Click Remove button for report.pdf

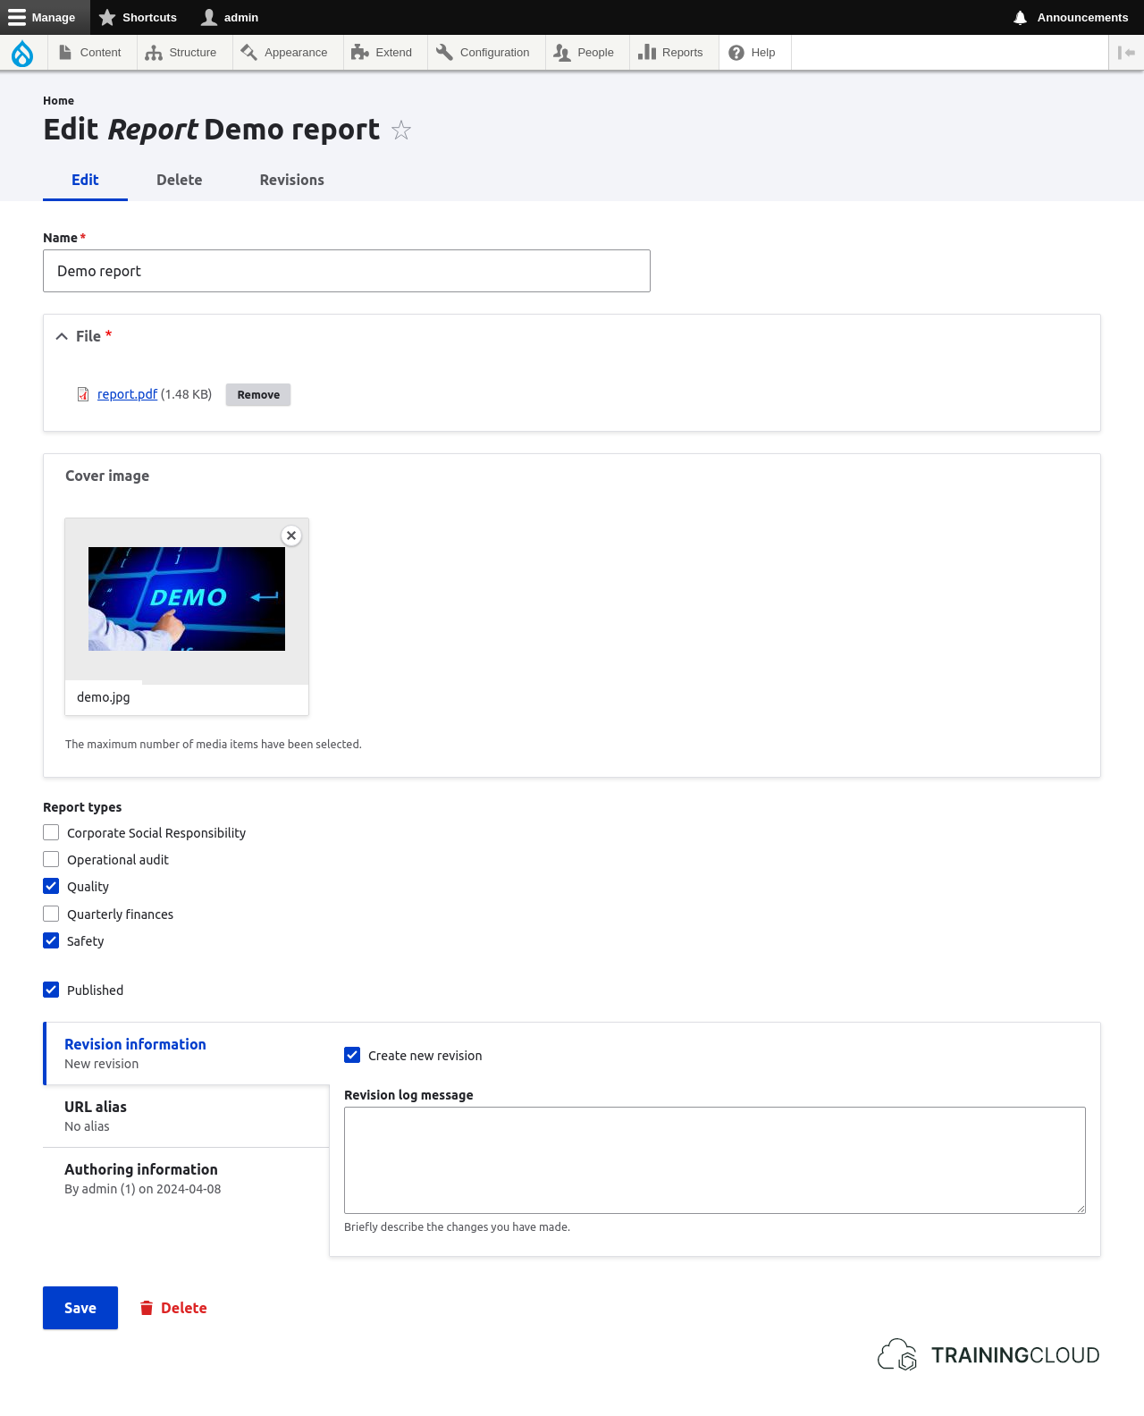(258, 395)
